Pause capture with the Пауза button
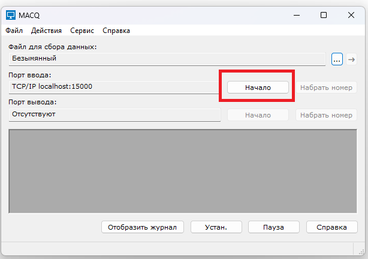Image resolution: width=368 pixels, height=259 pixels. point(274,227)
